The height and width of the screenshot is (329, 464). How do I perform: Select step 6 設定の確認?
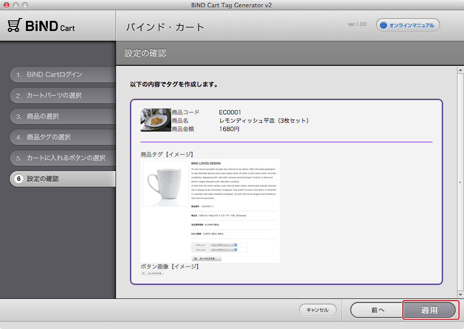[63, 179]
